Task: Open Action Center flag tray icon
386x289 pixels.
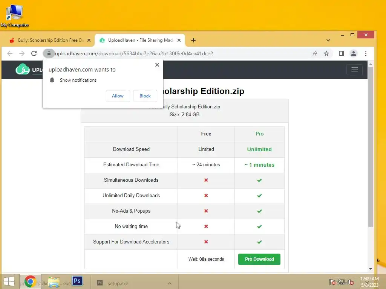Action: pyautogui.click(x=332, y=282)
